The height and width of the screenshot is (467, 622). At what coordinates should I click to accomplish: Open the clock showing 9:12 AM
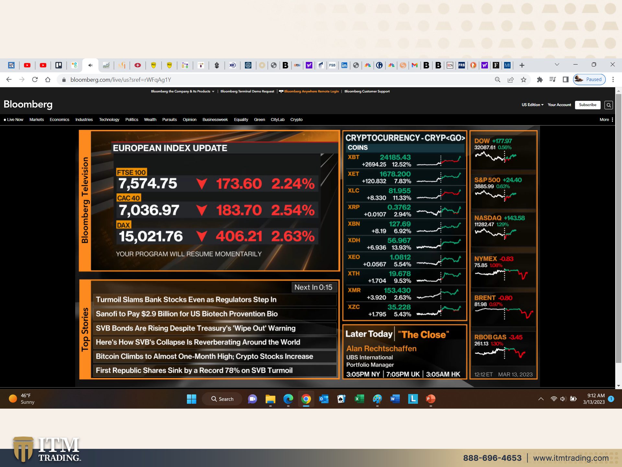tap(594, 399)
